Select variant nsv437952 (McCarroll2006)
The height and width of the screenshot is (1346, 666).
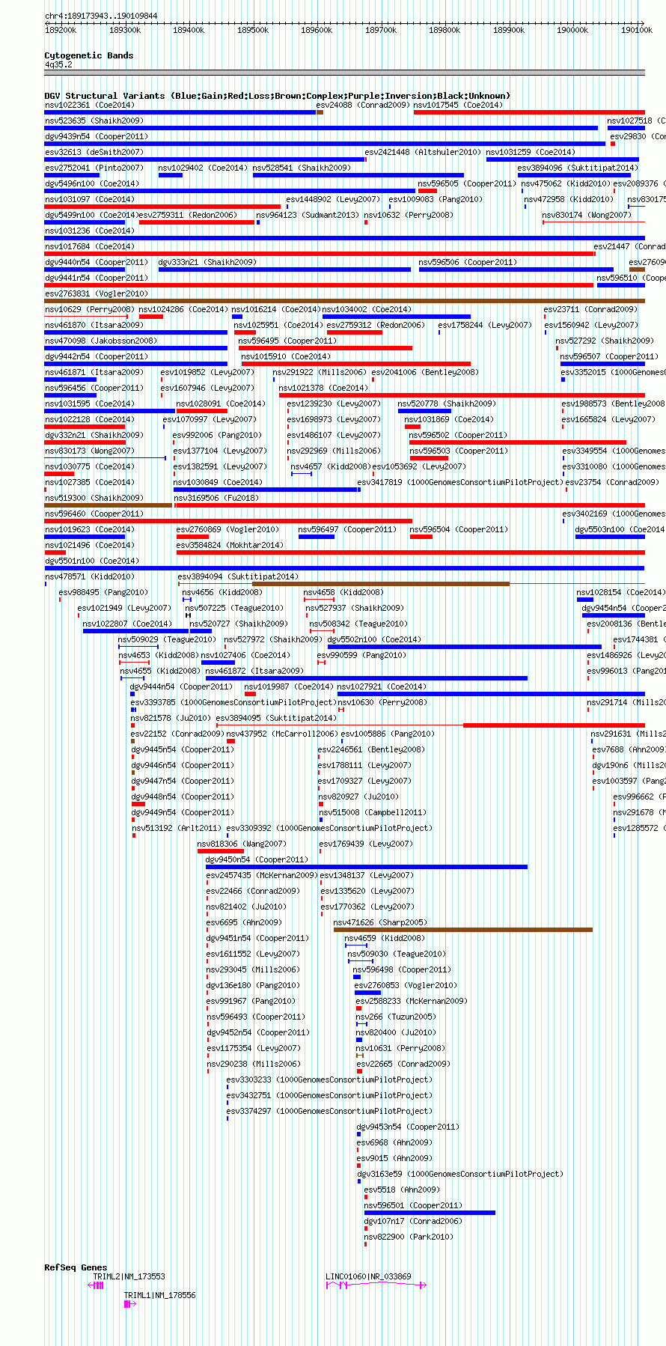(x=281, y=734)
